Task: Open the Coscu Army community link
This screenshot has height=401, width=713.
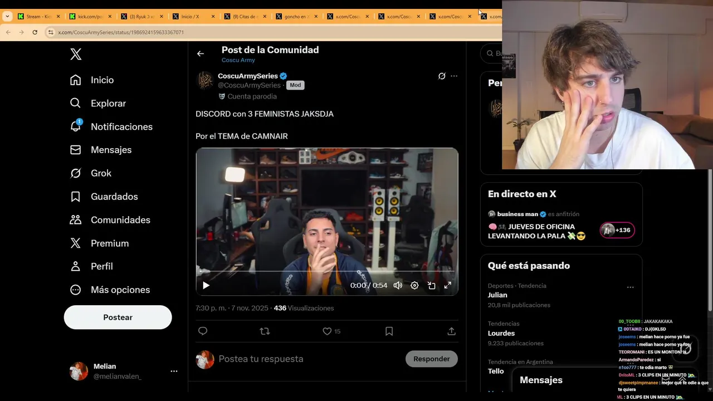Action: point(238,60)
